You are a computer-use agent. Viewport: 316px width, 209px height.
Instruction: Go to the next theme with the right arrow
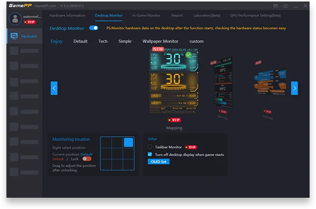(x=294, y=88)
